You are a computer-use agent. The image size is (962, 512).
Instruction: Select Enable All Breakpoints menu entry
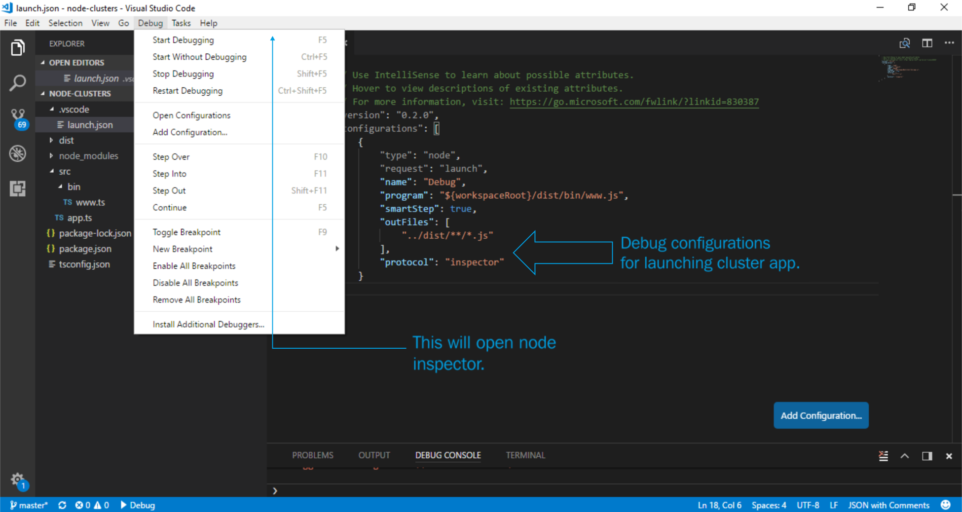point(194,266)
